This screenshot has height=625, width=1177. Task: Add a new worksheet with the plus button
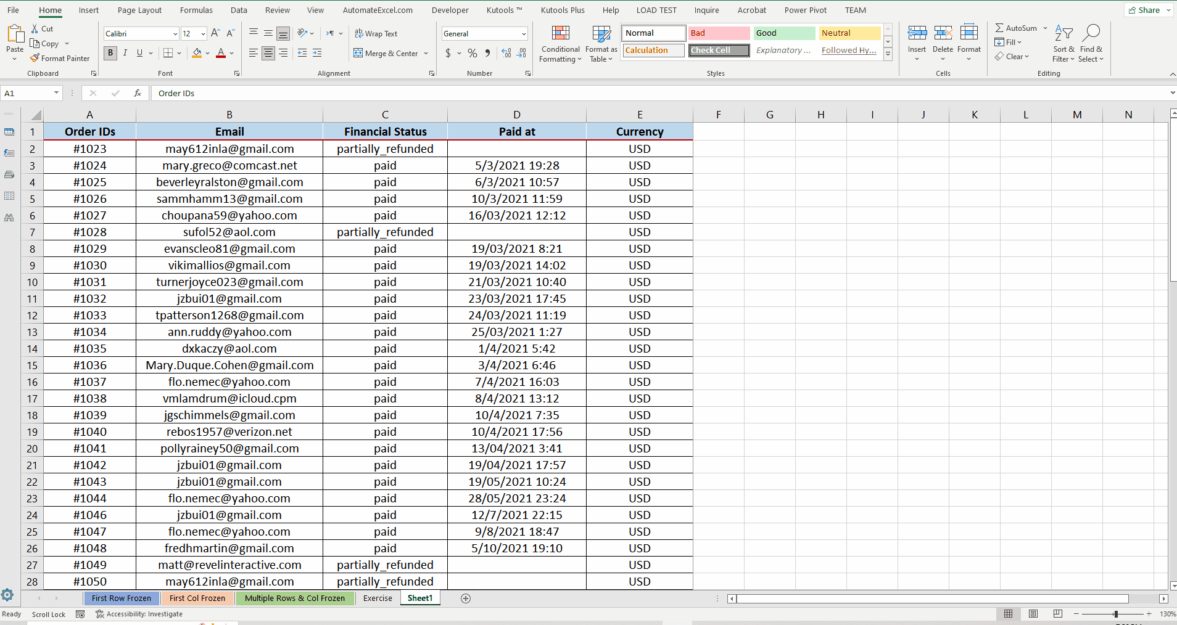coord(466,598)
